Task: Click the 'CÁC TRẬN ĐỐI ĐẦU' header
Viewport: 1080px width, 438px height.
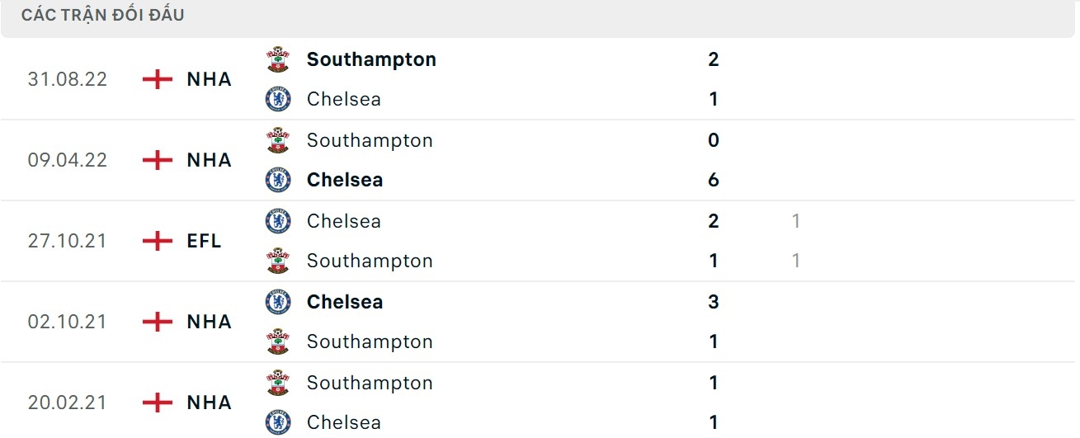Action: pos(103,15)
